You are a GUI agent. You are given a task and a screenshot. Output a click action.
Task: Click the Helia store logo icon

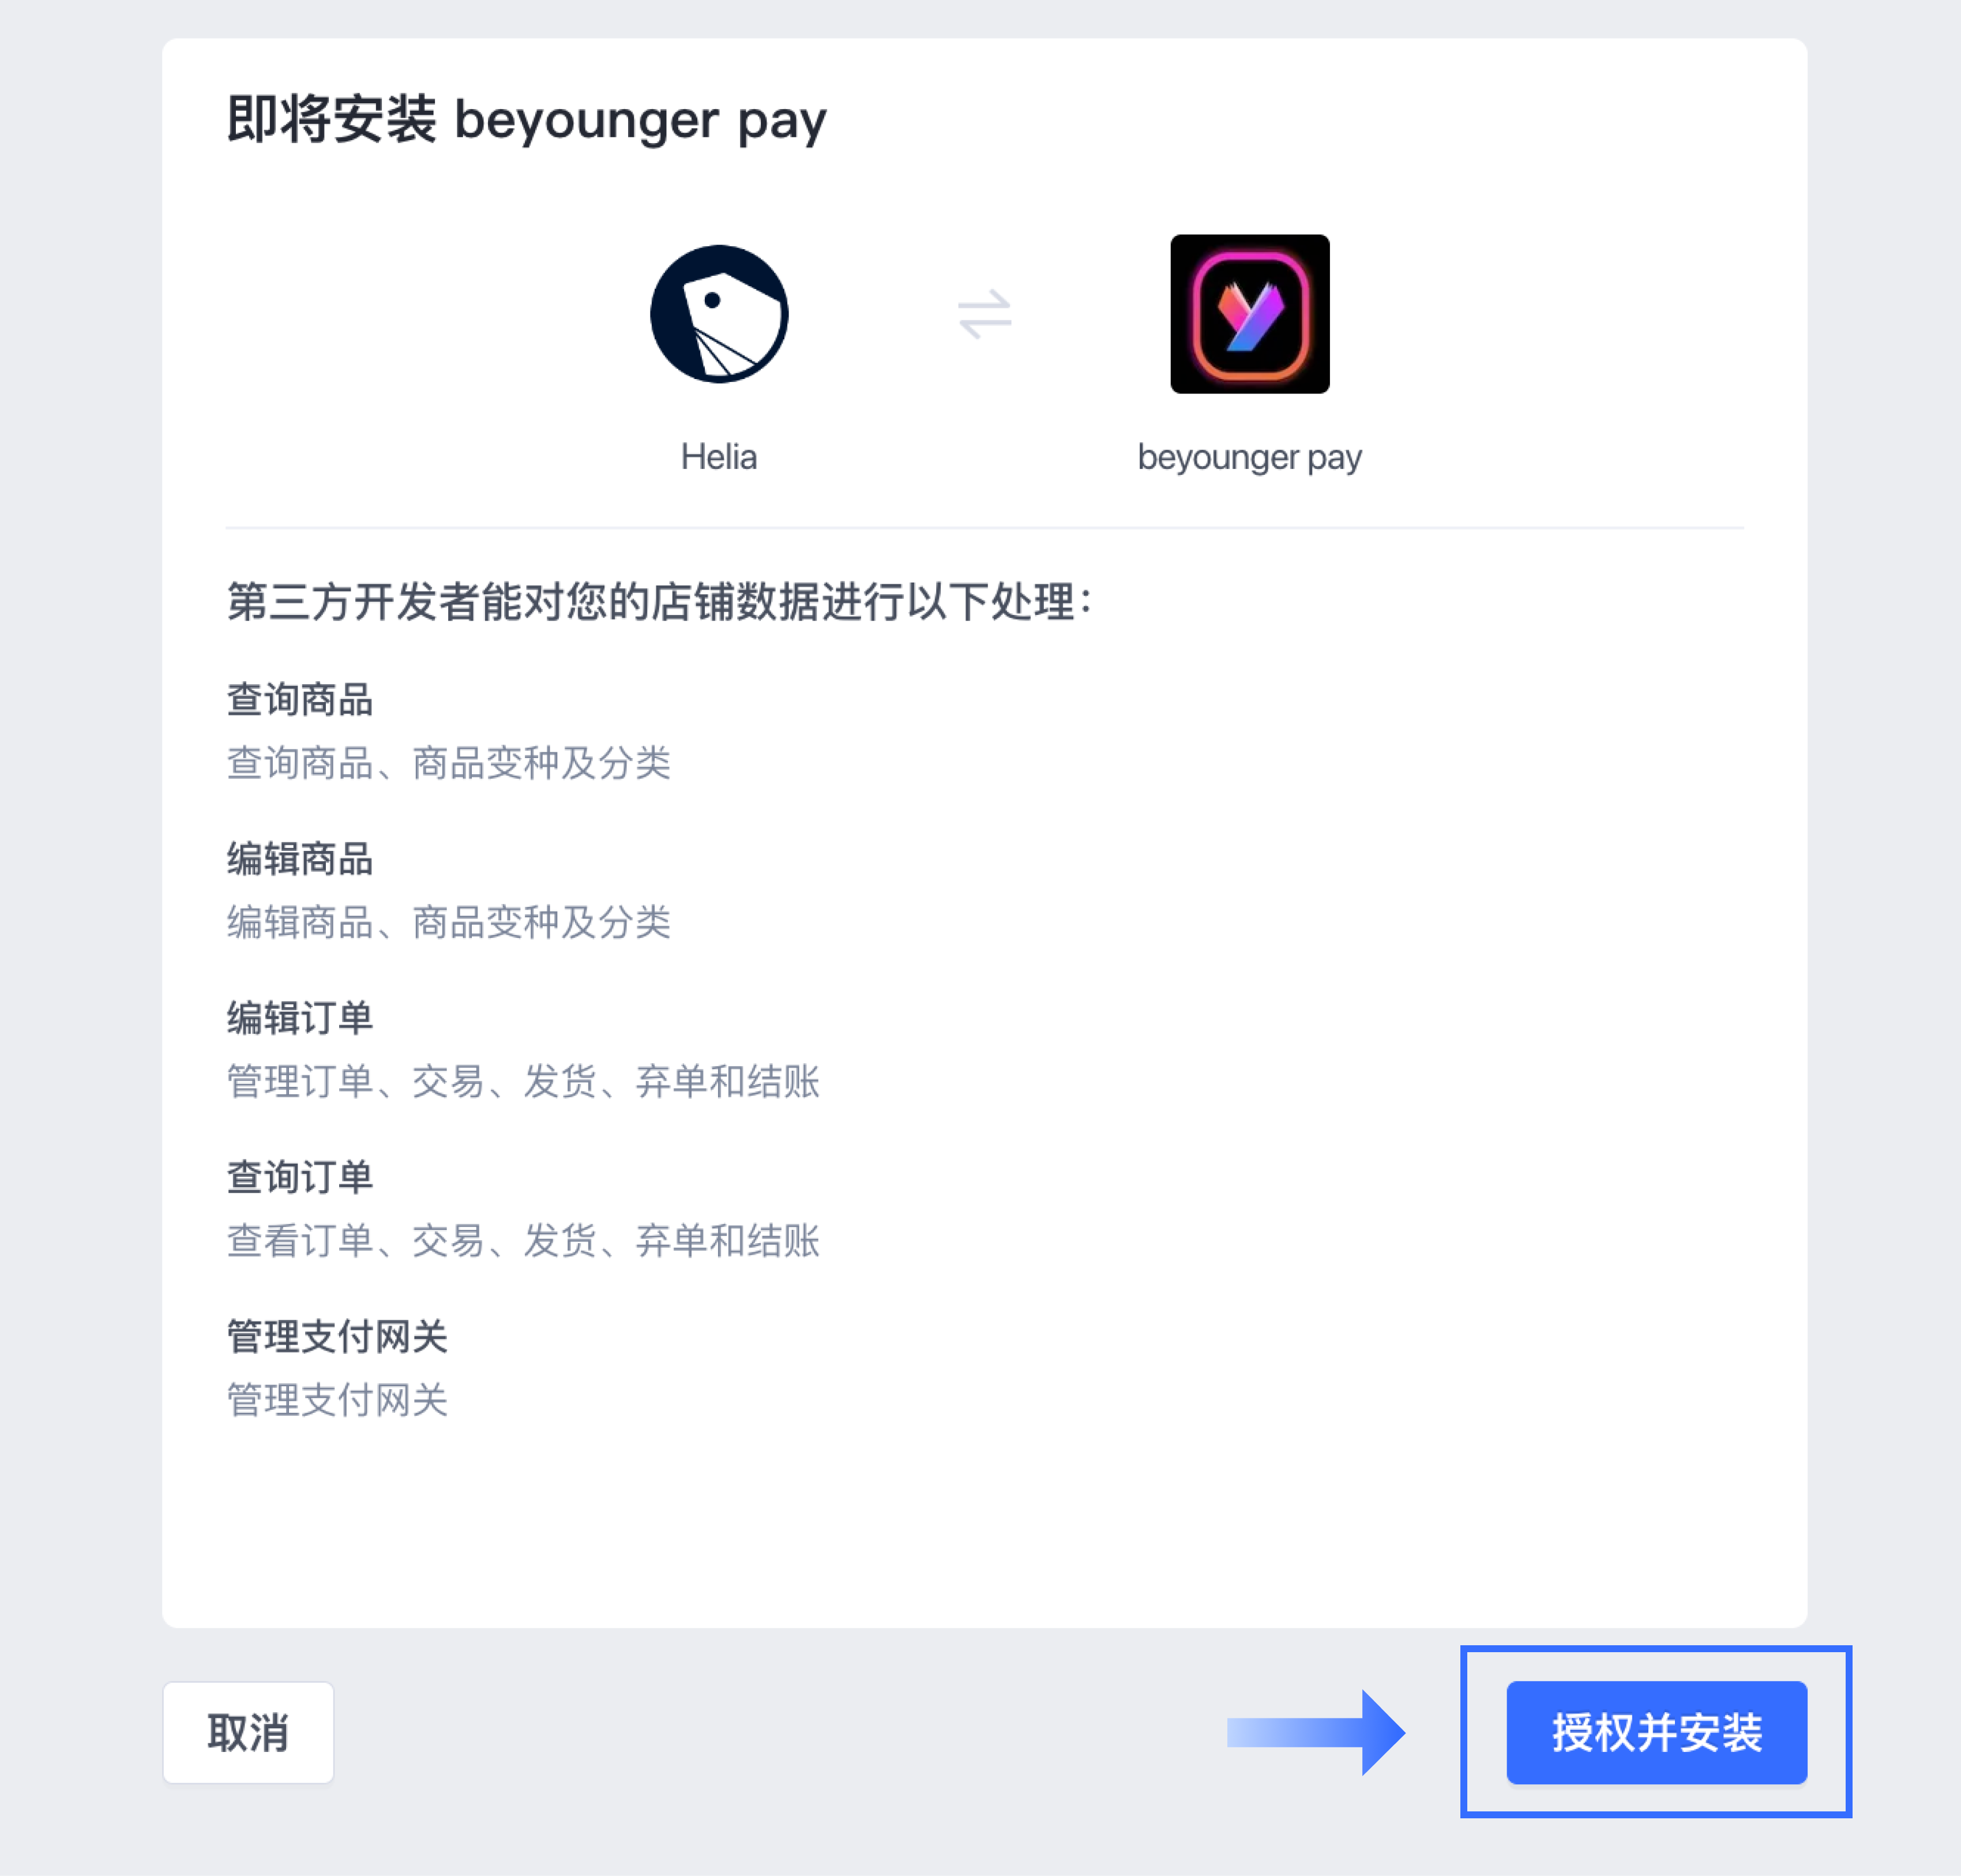[x=719, y=314]
